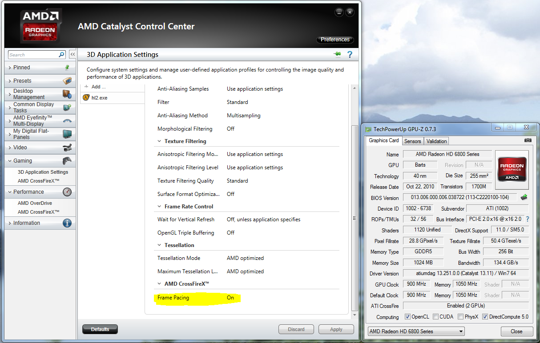Click GPU-Z screenshot camera icon
Viewport: 540px width, 343px height.
tap(528, 140)
